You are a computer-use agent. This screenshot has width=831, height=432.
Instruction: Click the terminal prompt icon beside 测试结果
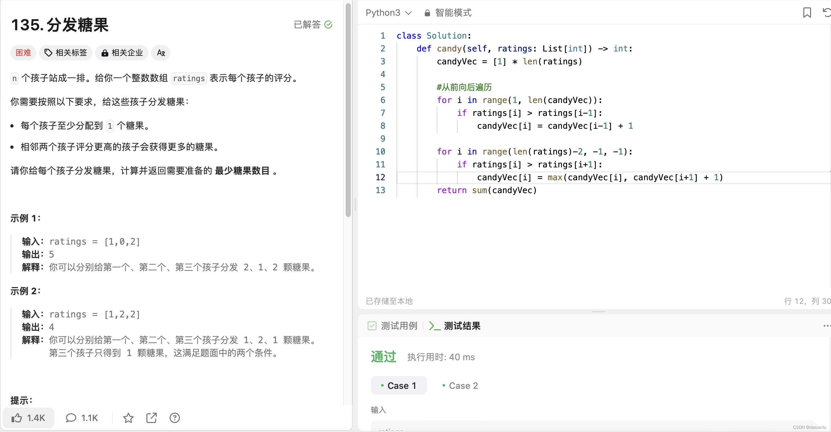(434, 325)
